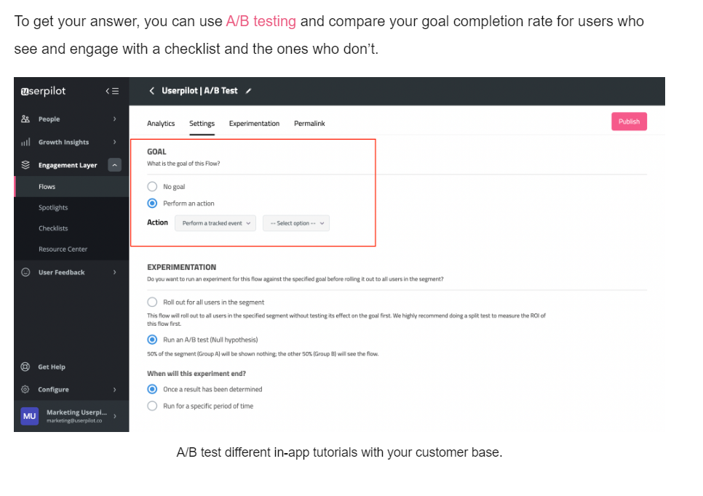703x496 pixels.
Task: Click the back arrow beside Userpilot | A/B Test
Action: point(151,91)
